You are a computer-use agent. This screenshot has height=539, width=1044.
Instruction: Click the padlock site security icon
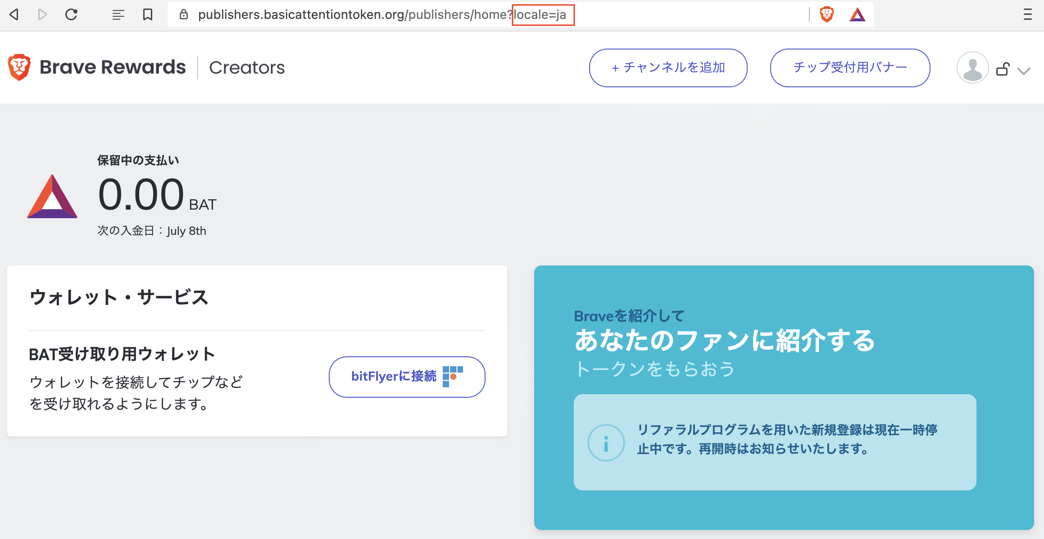click(x=183, y=15)
